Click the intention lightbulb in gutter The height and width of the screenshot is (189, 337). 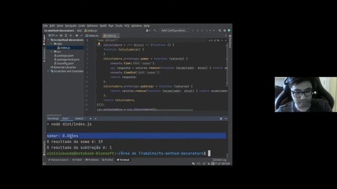pos(99,44)
